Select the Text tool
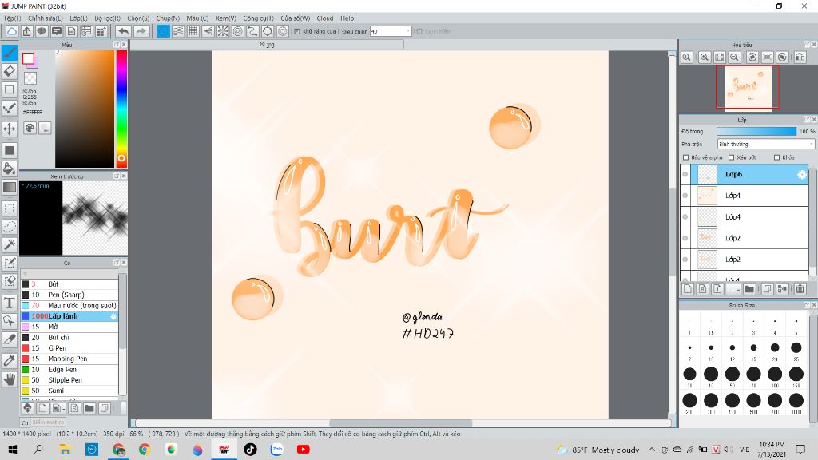 pyautogui.click(x=10, y=303)
